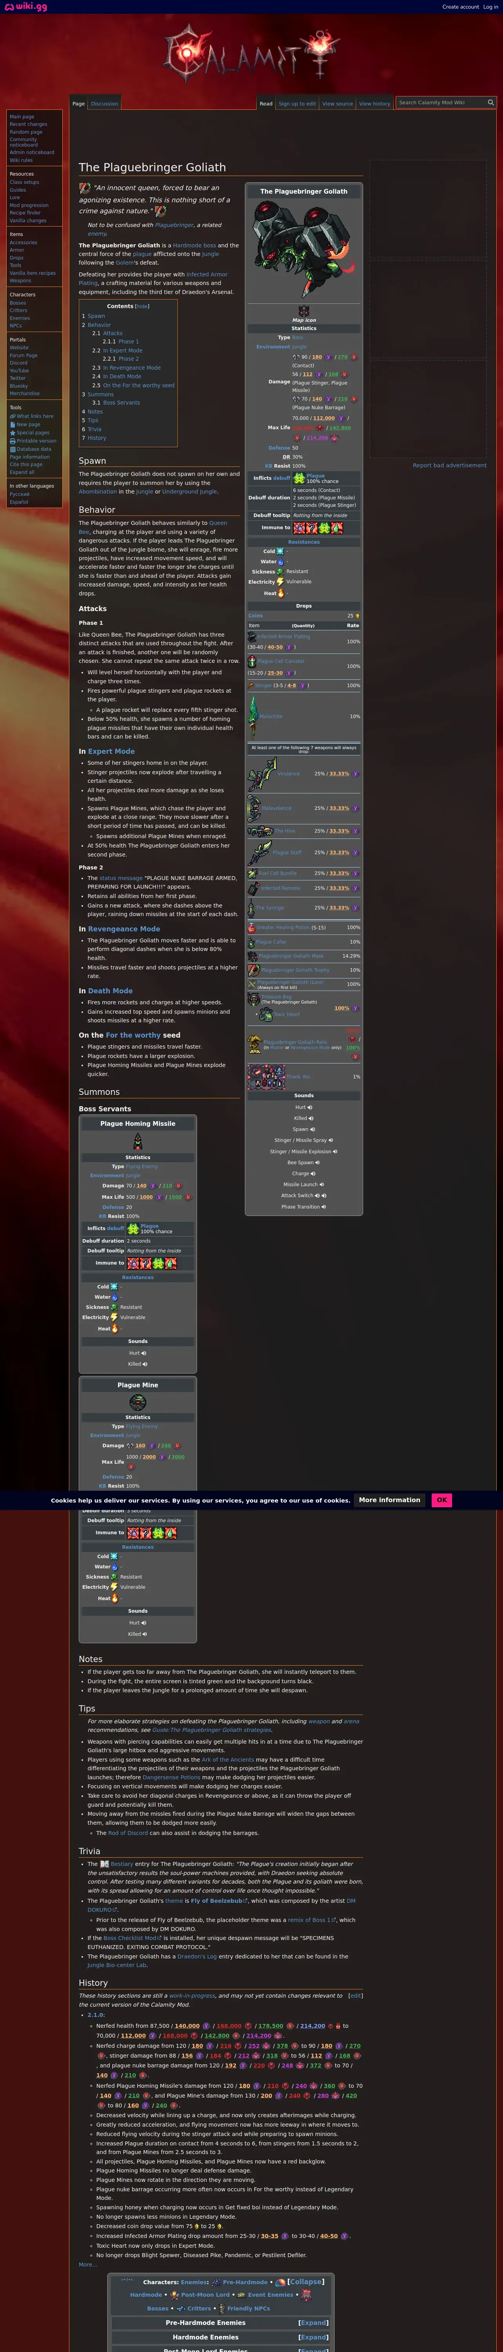Screen dimensions: 503x2352
Task: Click the Thank You painting image
Action: click(266, 1076)
